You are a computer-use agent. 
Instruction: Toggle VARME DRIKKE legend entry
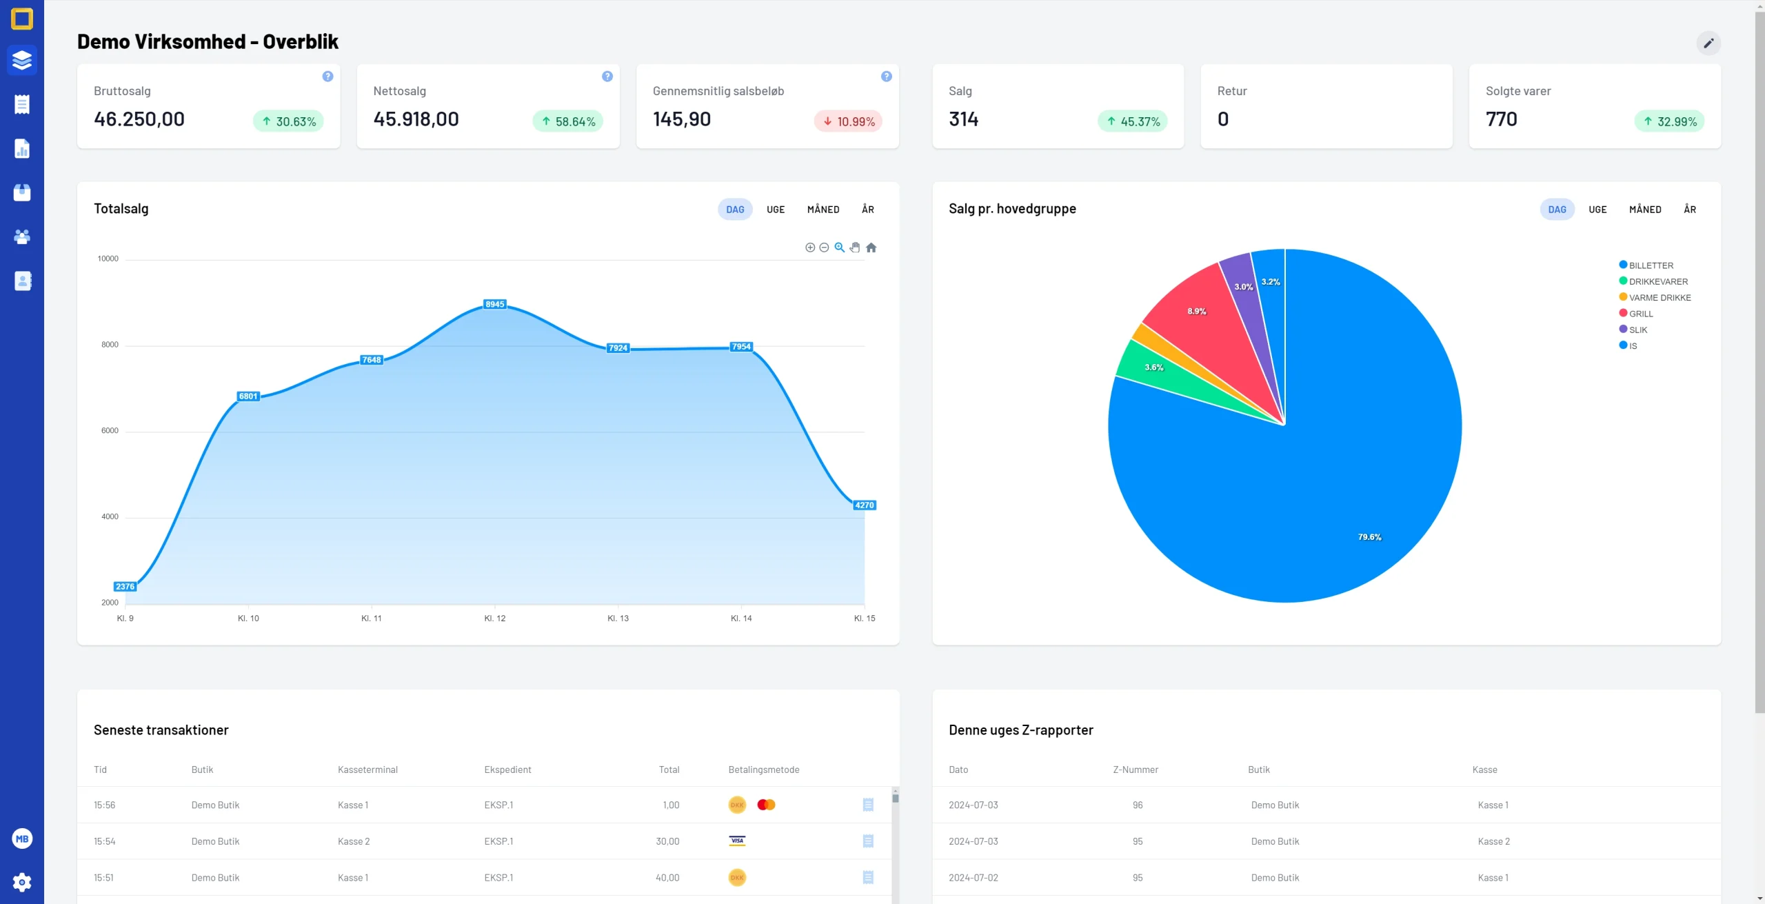tap(1655, 298)
